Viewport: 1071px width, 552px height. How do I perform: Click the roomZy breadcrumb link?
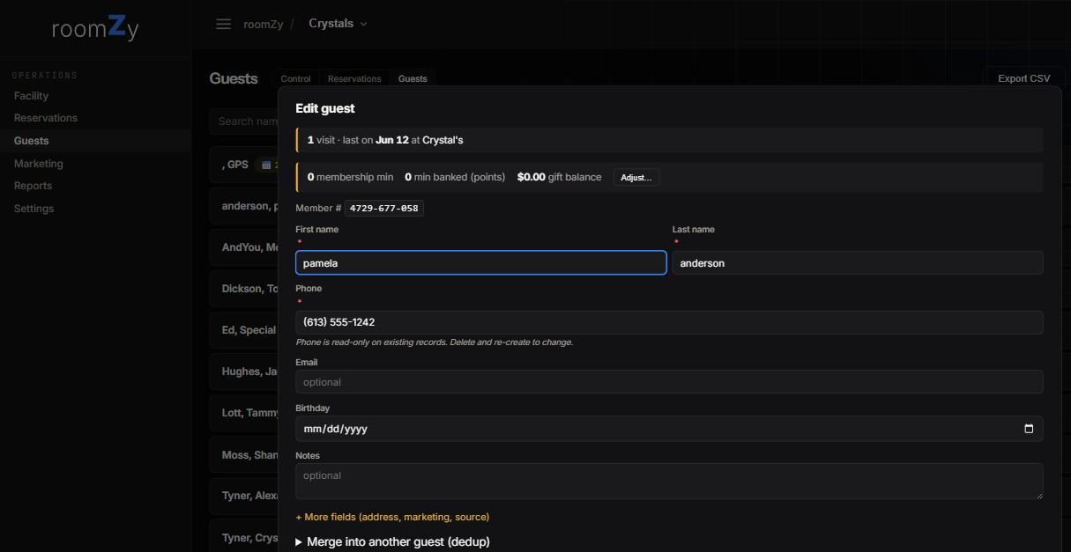click(x=263, y=24)
